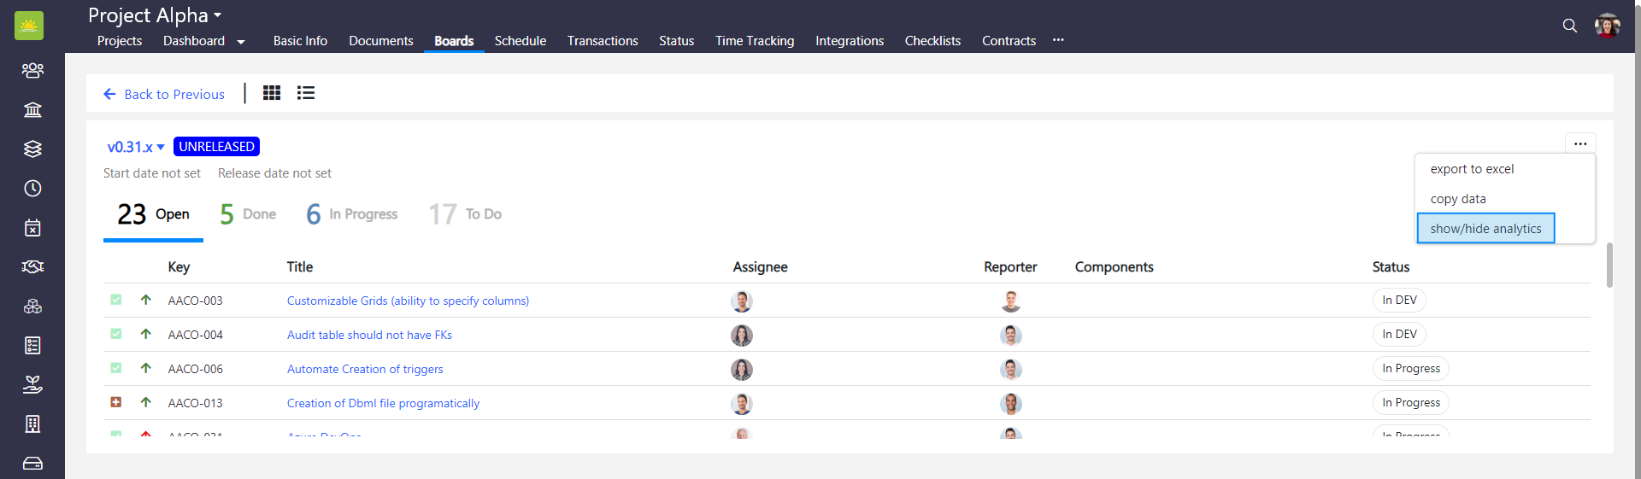
Task: Open the clock sidebar icon
Action: [x=32, y=188]
